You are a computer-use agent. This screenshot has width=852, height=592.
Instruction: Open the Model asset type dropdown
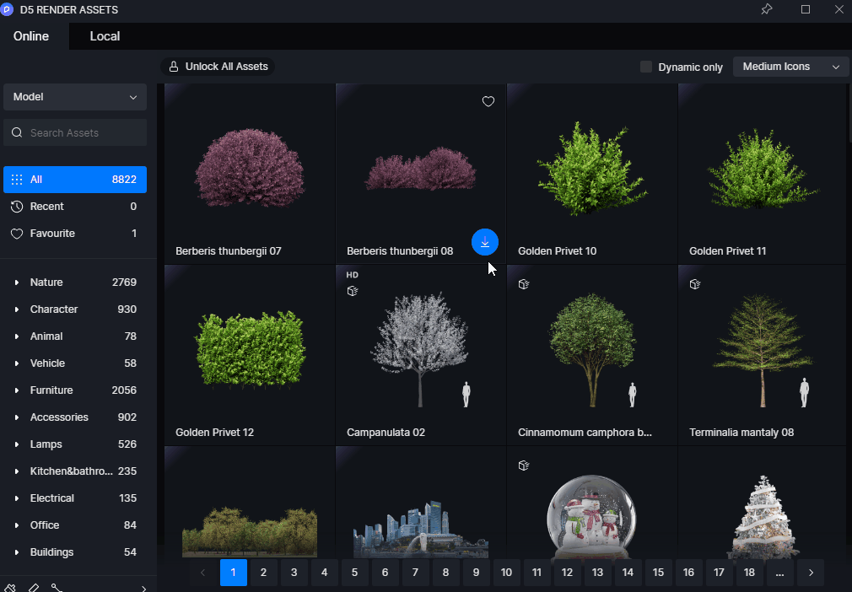click(75, 97)
